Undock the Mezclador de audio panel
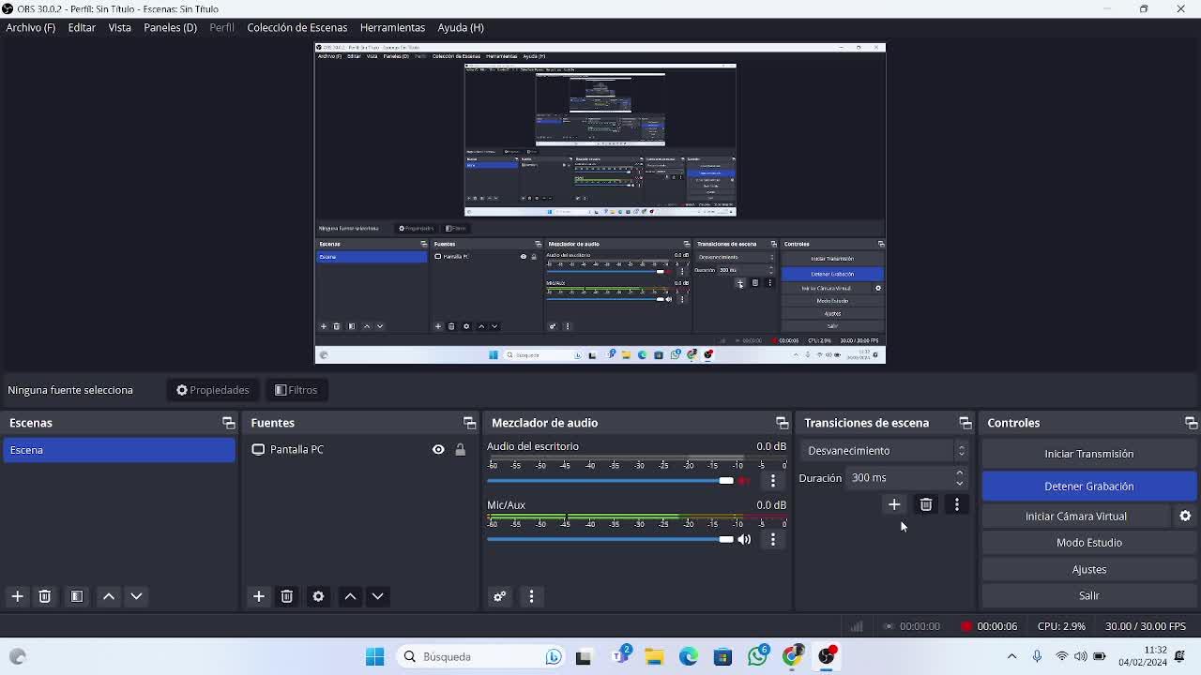1201x675 pixels. click(782, 423)
